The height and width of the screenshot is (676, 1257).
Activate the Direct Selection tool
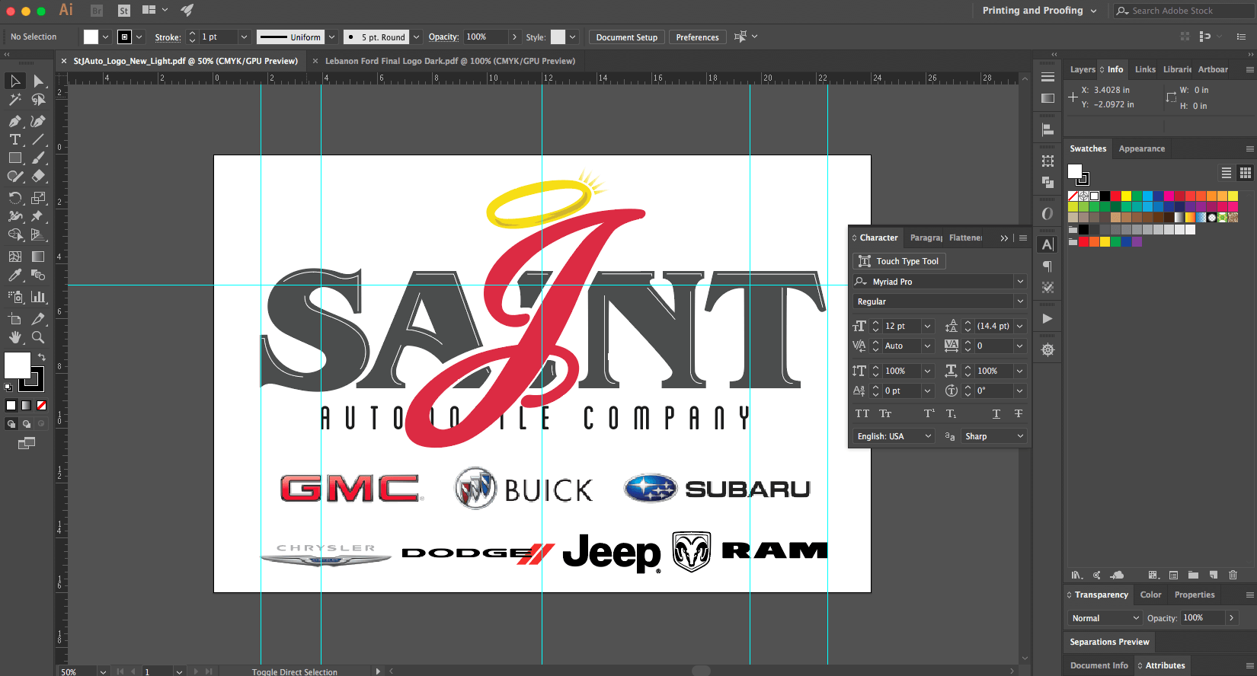point(38,81)
